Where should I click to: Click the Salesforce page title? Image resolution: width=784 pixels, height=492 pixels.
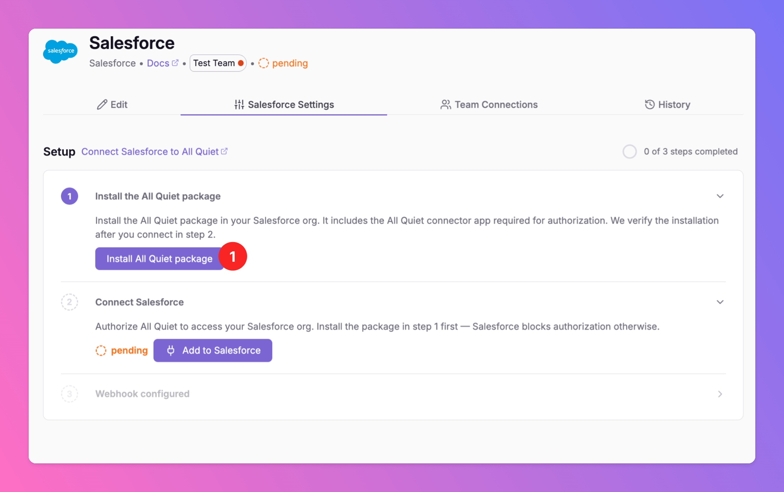tap(132, 43)
